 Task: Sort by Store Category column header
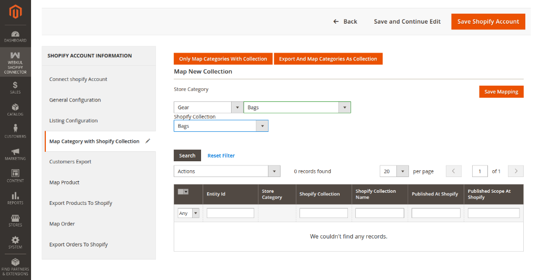coord(277,194)
